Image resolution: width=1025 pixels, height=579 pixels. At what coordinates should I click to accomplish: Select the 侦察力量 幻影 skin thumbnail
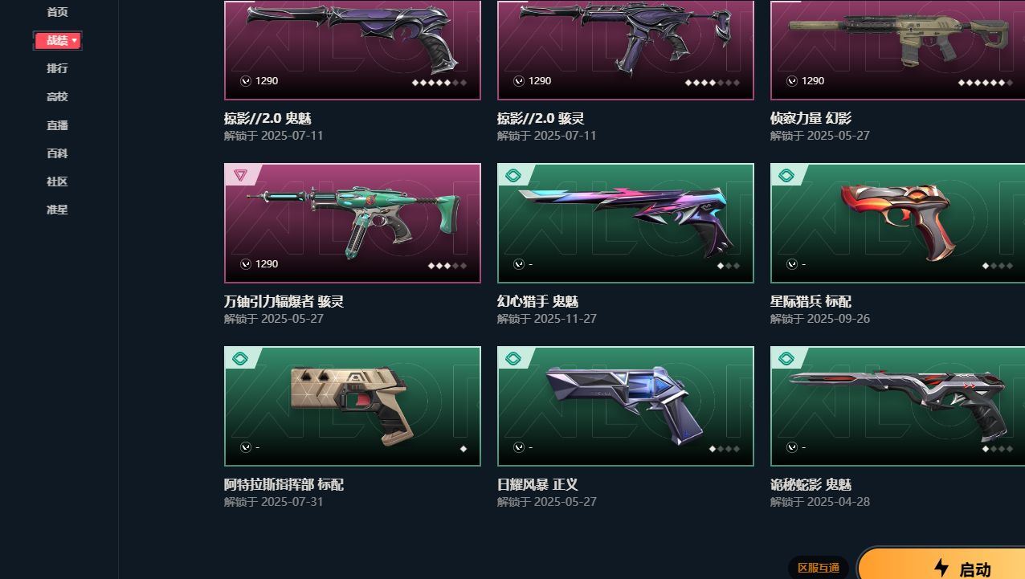897,50
